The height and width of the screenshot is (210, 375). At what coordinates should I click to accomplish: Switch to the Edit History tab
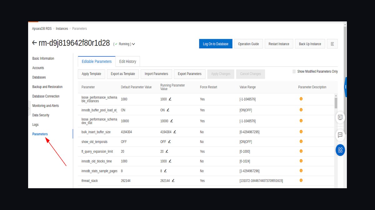click(x=128, y=62)
